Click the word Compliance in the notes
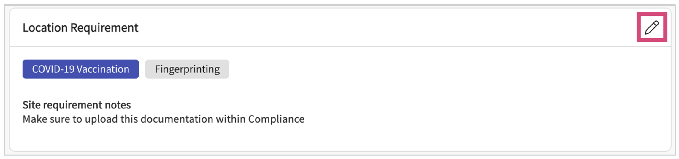This screenshot has width=679, height=159. tap(276, 119)
